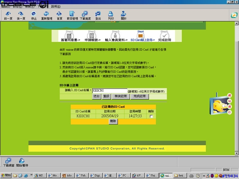Click the Step5 完成註冊 checkmark icon

(165, 36)
